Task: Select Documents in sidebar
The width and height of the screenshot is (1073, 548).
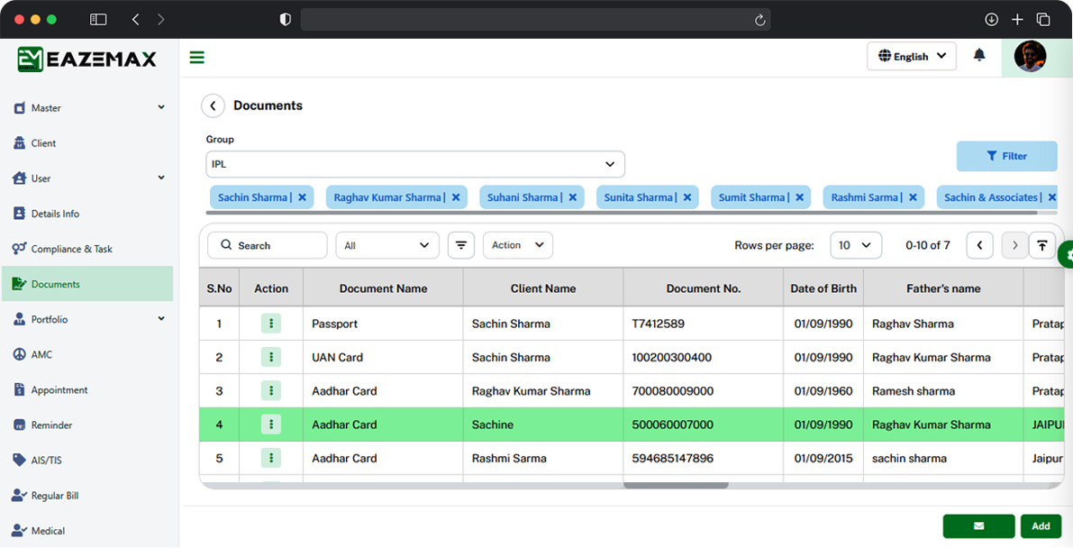Action: [x=87, y=284]
